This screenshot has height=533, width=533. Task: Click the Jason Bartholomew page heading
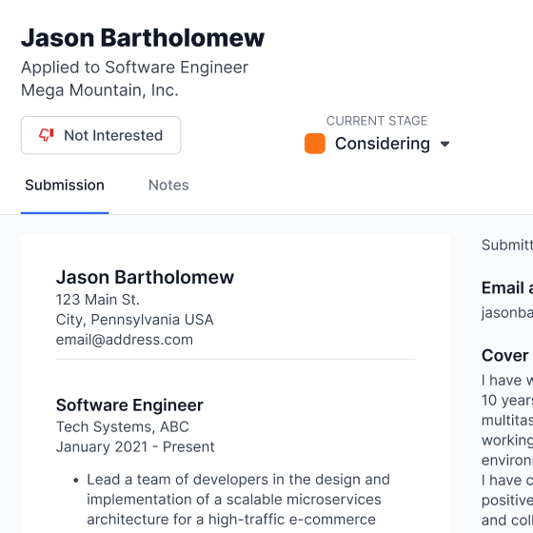click(x=143, y=37)
